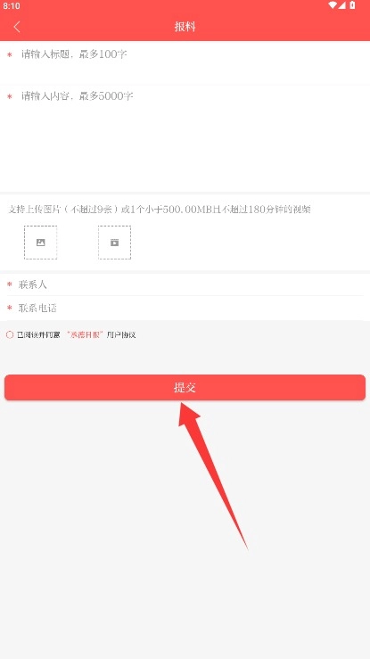Focus the content field 请输入内容
Screen dimensions: 370x659
click(x=185, y=139)
